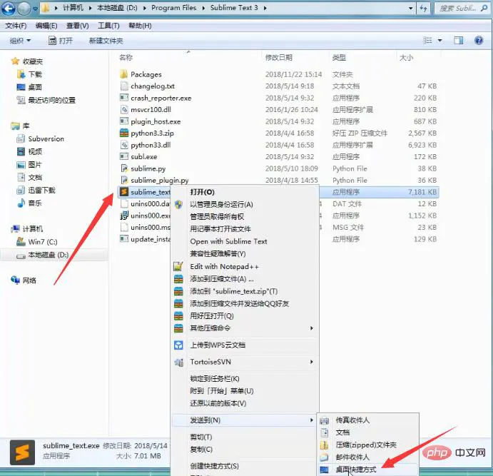Click the refresh icon beside address bar

tap(423, 8)
